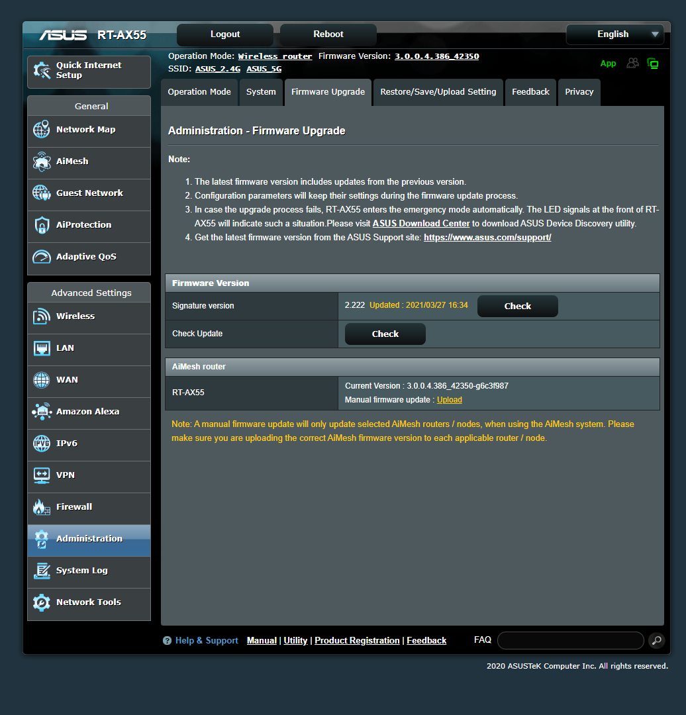Viewport: 686px width, 715px height.
Task: Open the Restore/Save/Upload Setting tab
Action: point(438,92)
